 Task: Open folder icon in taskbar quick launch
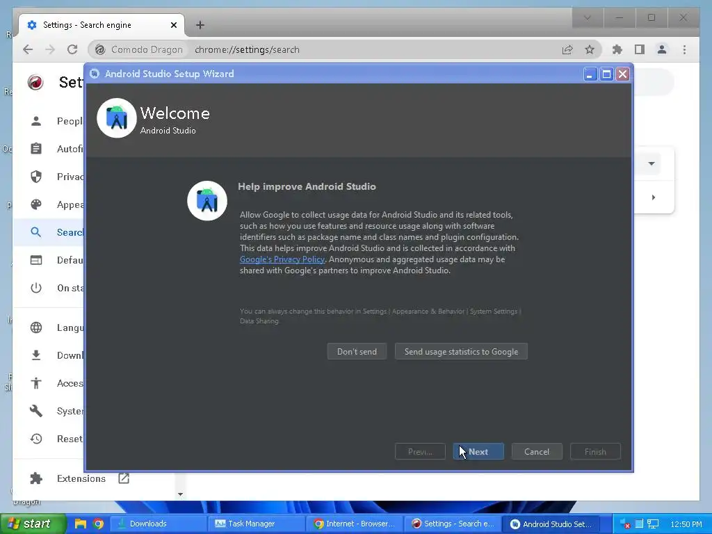click(x=81, y=524)
